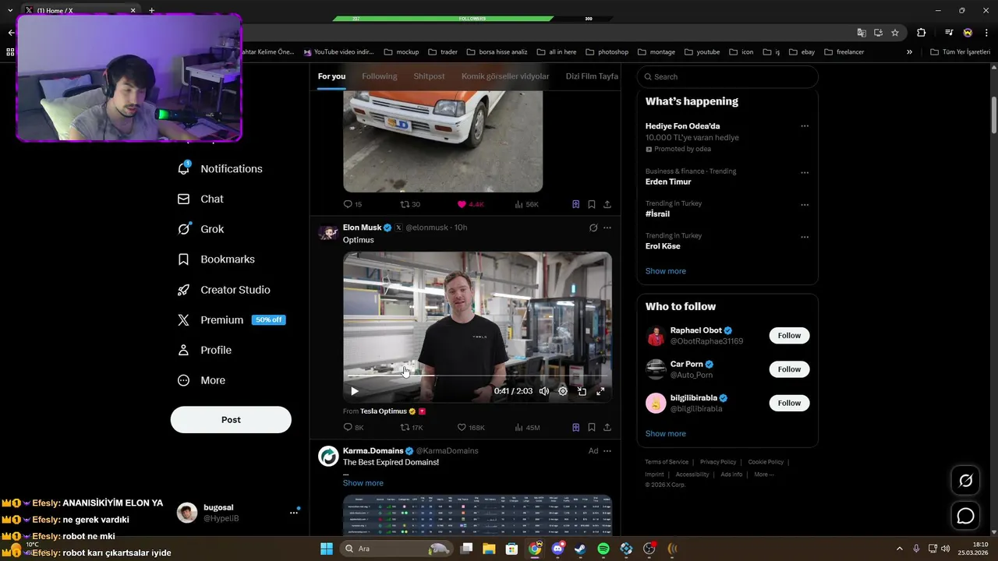
Task: Unlike the car photo post
Action: click(470, 204)
